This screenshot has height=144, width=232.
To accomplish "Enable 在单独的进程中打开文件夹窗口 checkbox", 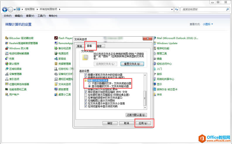I will coord(86,97).
